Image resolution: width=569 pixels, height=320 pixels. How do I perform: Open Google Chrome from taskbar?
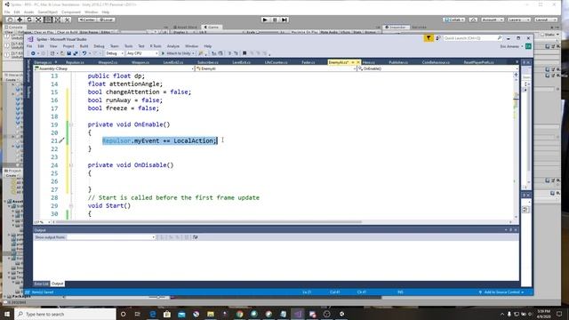click(x=239, y=314)
